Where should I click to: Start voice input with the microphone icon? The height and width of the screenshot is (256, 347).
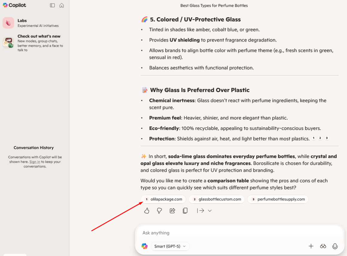click(x=335, y=246)
